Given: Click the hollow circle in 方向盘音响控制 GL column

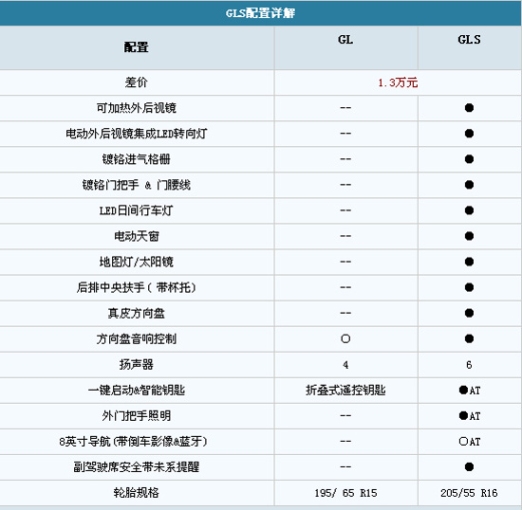Looking at the screenshot, I should [345, 338].
